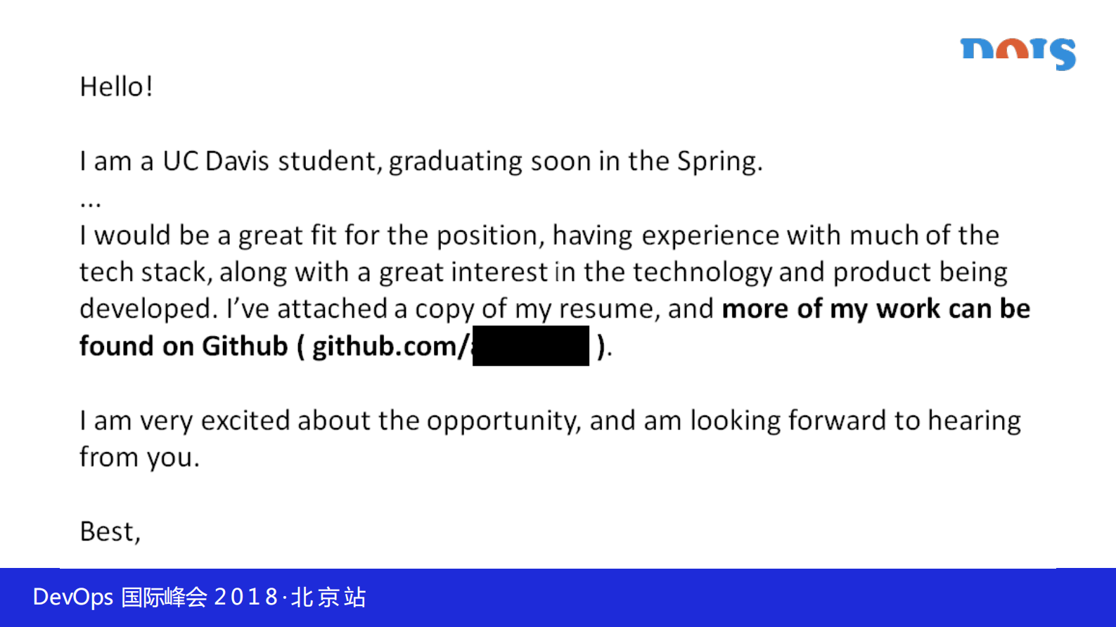Screen dimensions: 1116x627
Task: Click the "Hello!" greeting
Action: [116, 87]
